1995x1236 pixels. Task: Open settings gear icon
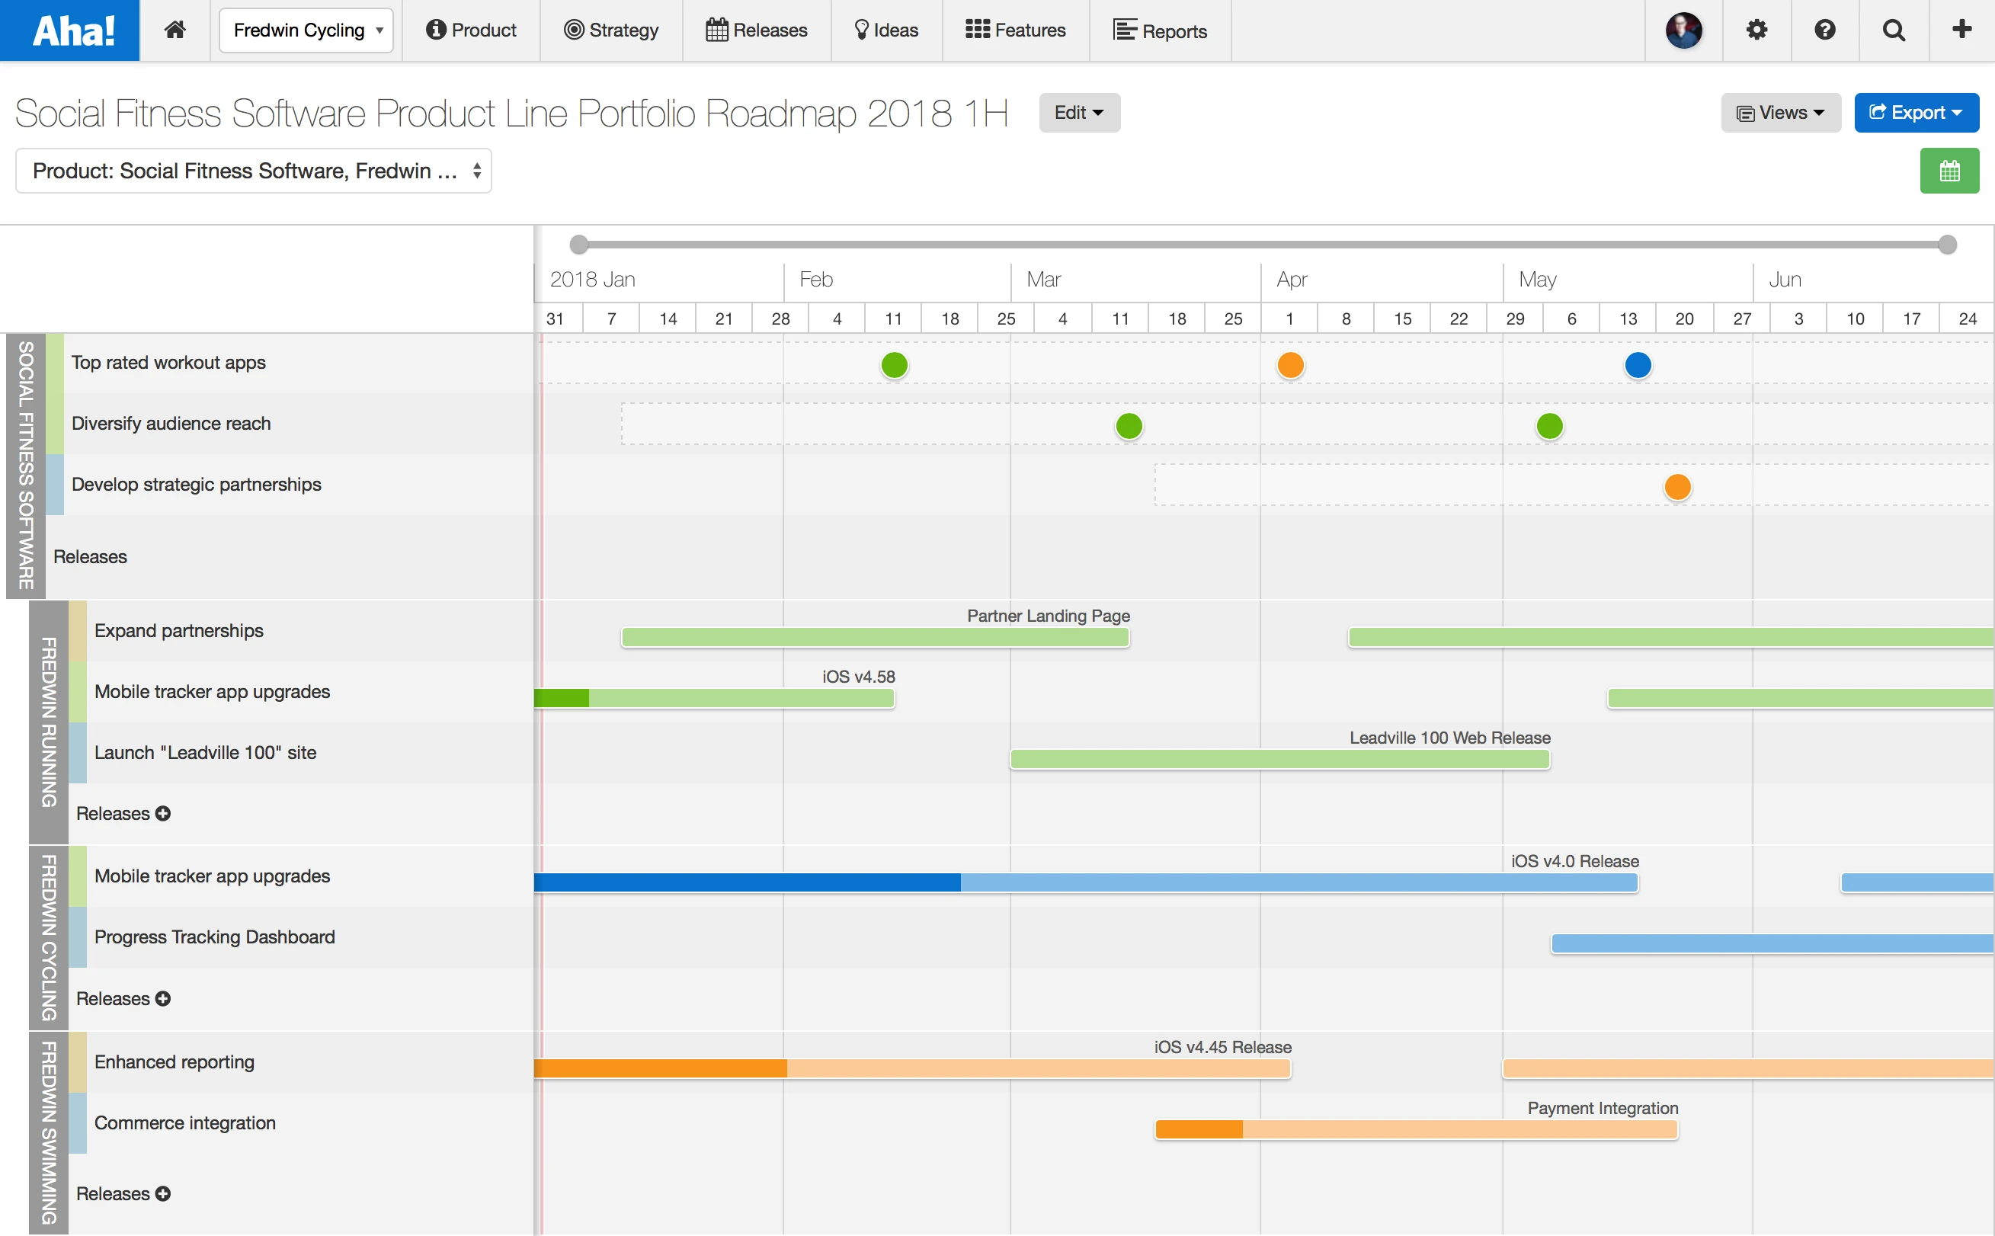coord(1756,30)
